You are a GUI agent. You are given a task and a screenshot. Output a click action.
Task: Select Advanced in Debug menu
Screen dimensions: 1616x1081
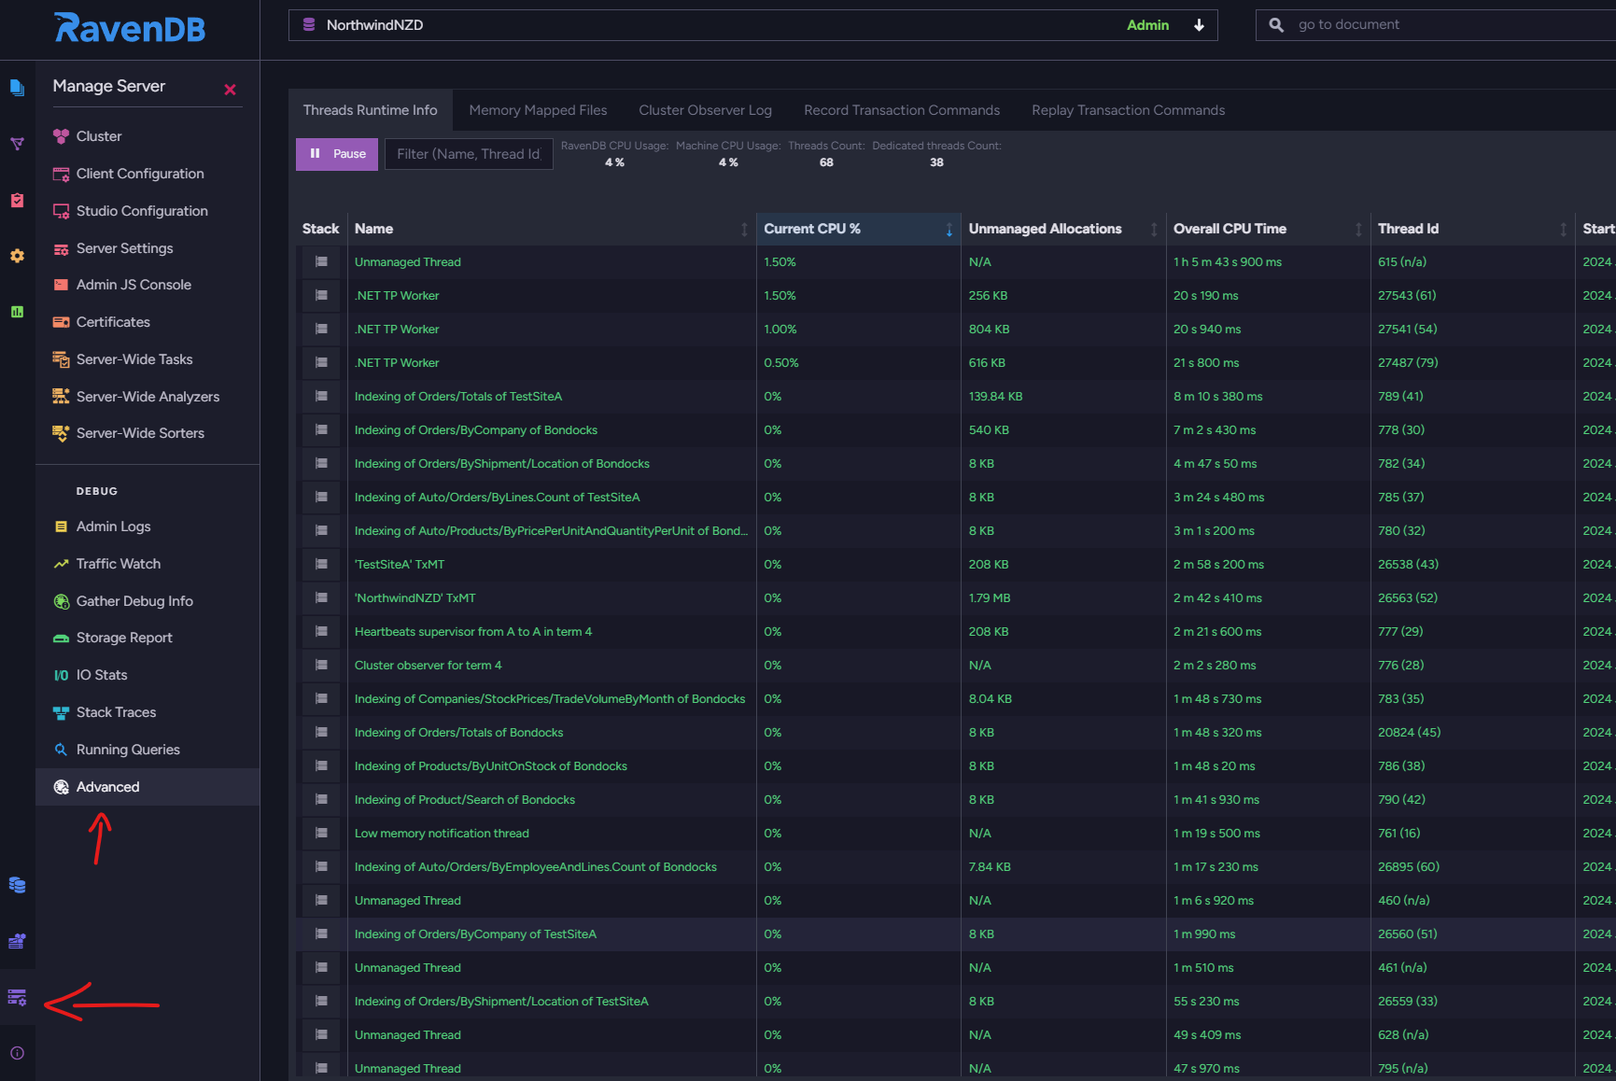tap(148, 787)
